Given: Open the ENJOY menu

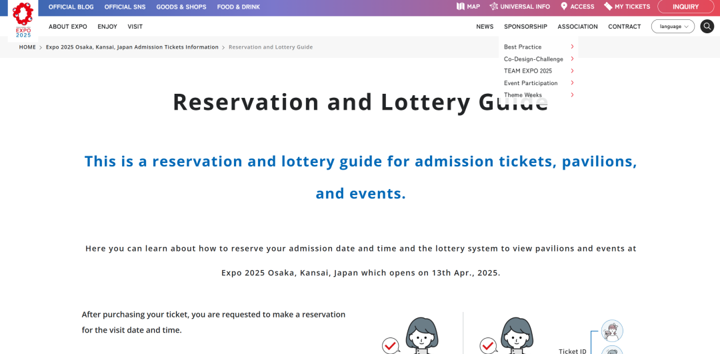Looking at the screenshot, I should (107, 27).
